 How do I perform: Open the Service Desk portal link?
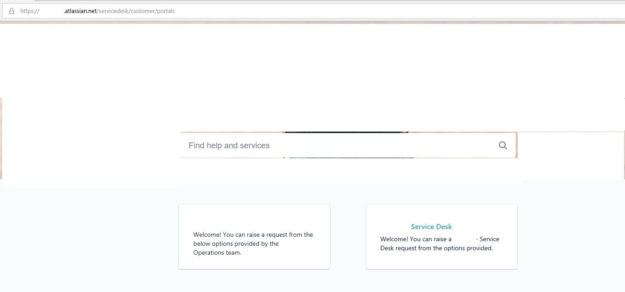click(x=431, y=227)
